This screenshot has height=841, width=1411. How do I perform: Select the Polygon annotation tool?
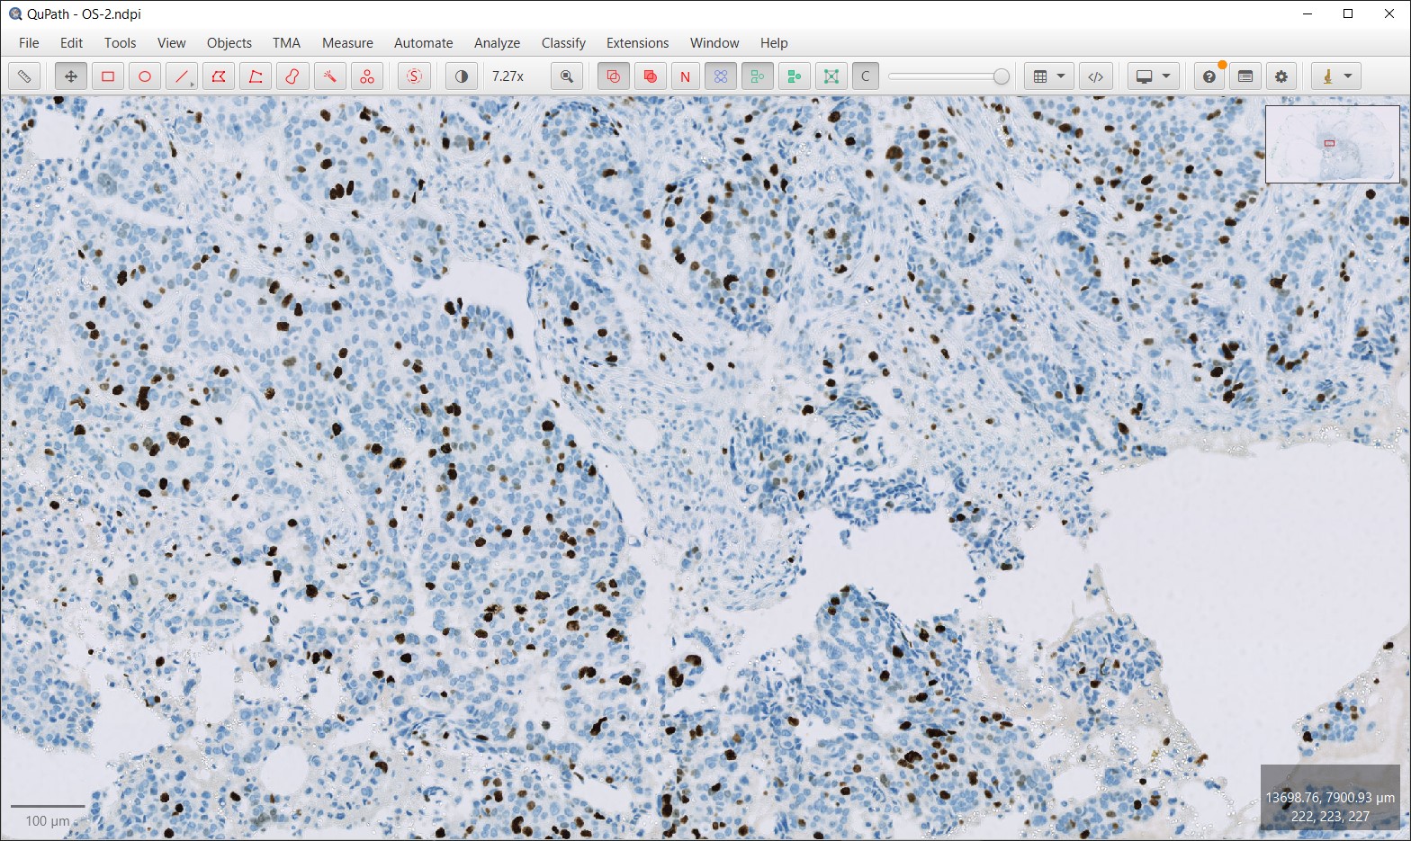(219, 76)
